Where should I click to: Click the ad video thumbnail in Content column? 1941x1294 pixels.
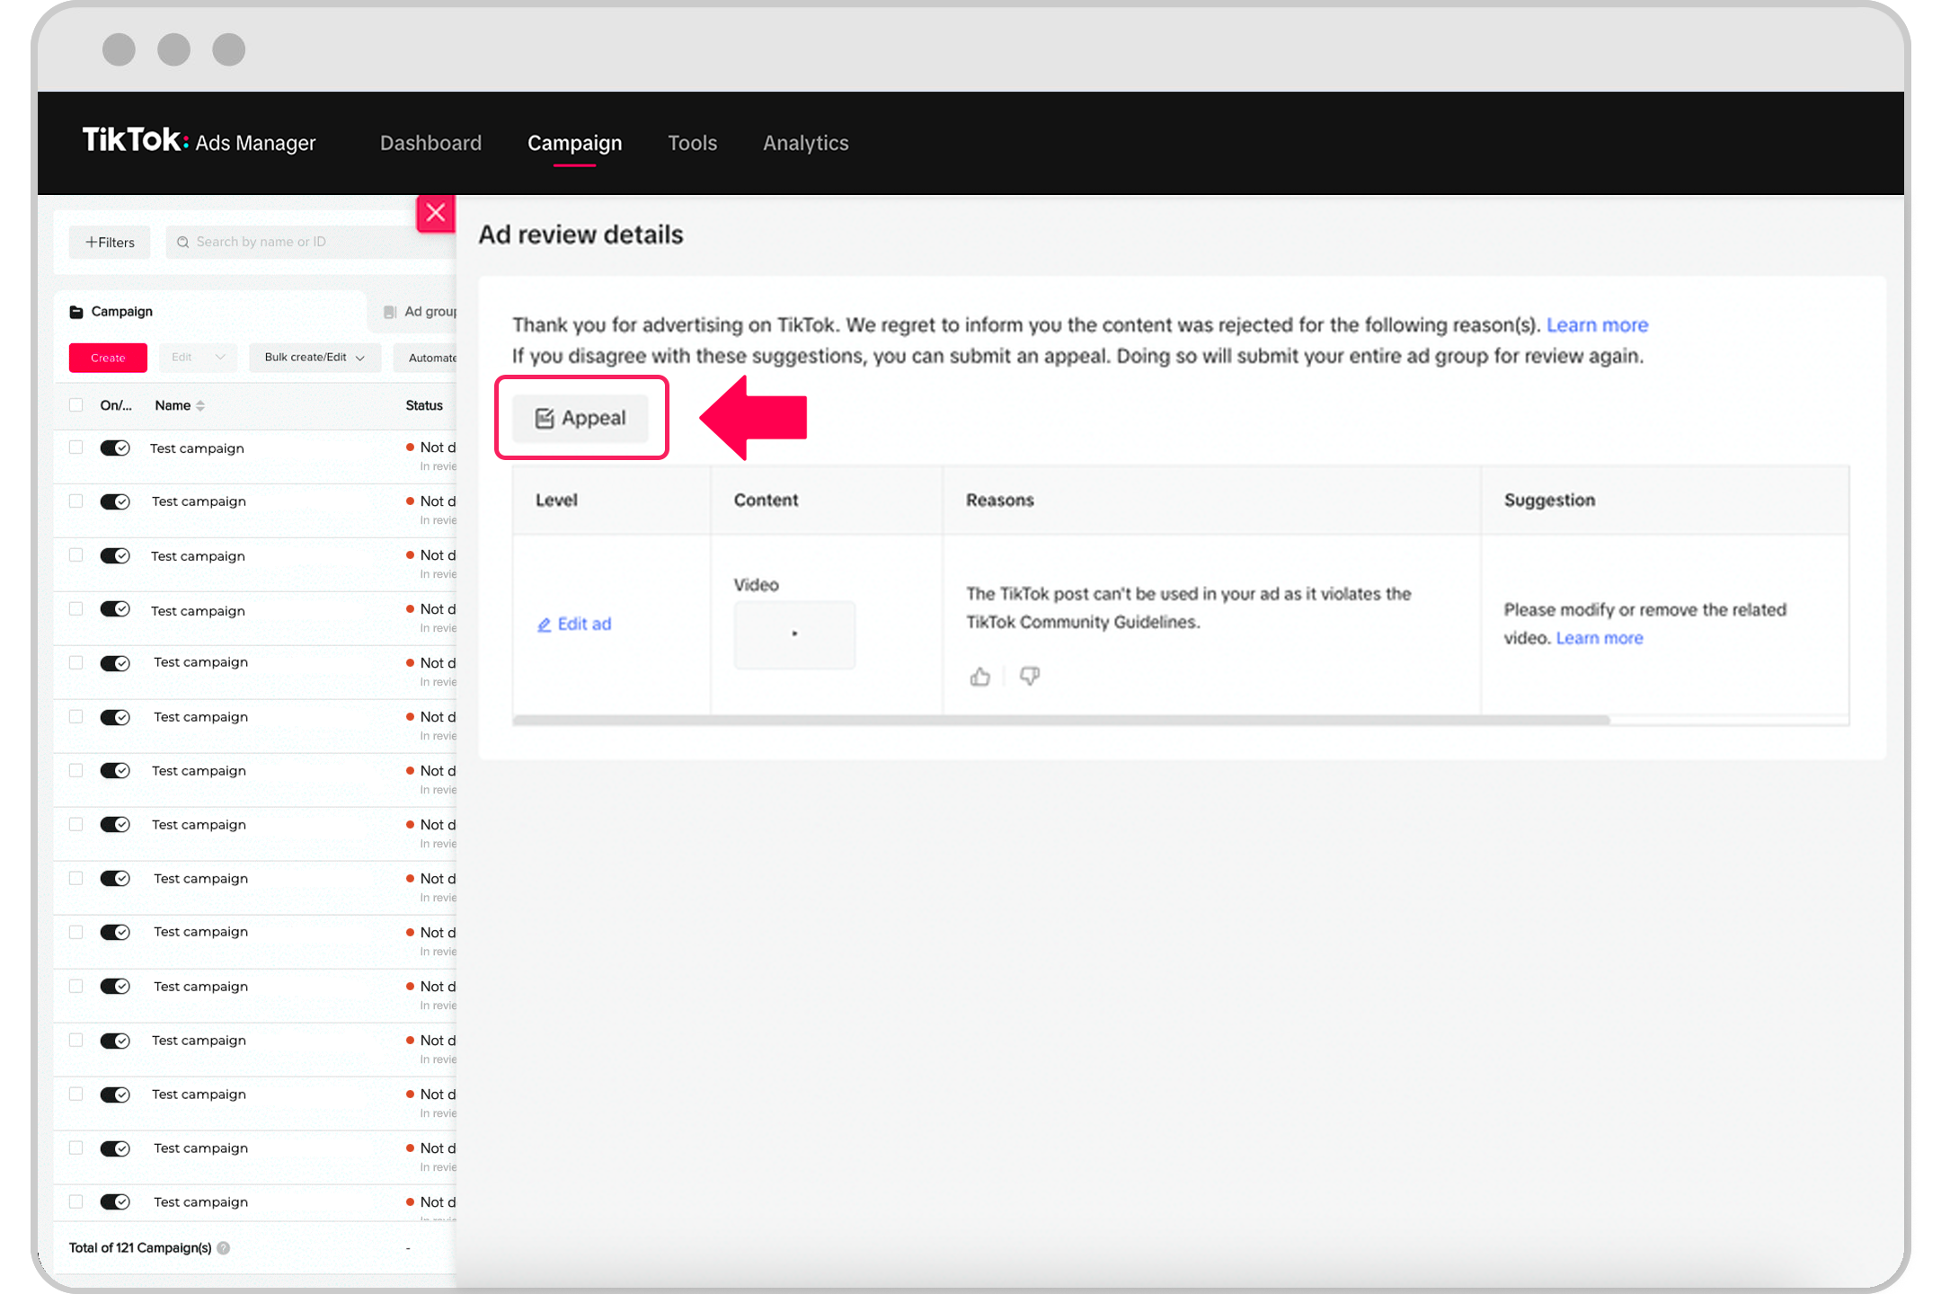(794, 633)
